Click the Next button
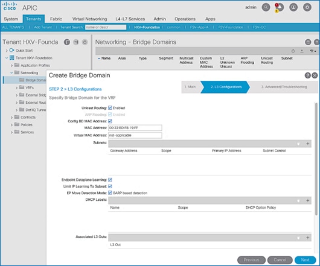This screenshot has height=266, width=320. pyautogui.click(x=305, y=260)
